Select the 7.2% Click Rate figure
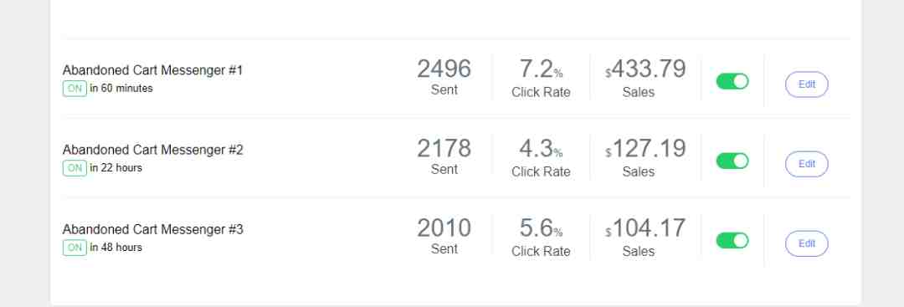Viewport: 904px width, 307px height. click(x=541, y=69)
